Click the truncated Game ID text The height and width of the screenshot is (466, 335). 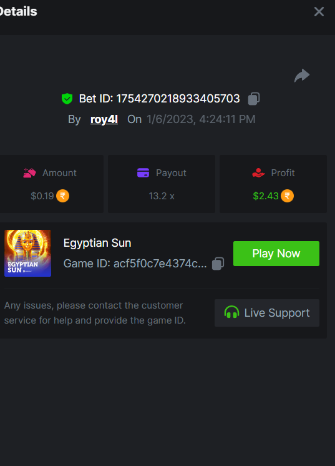click(135, 264)
